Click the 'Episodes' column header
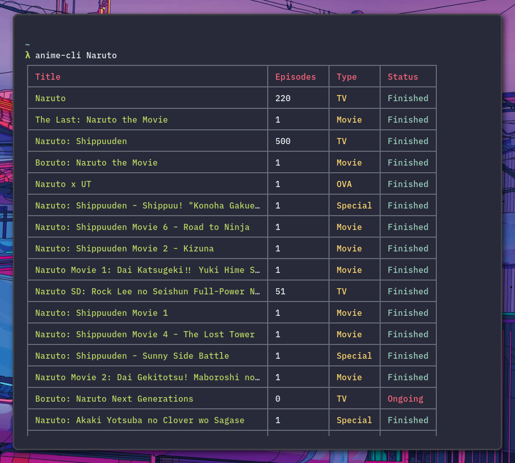 [x=296, y=77]
